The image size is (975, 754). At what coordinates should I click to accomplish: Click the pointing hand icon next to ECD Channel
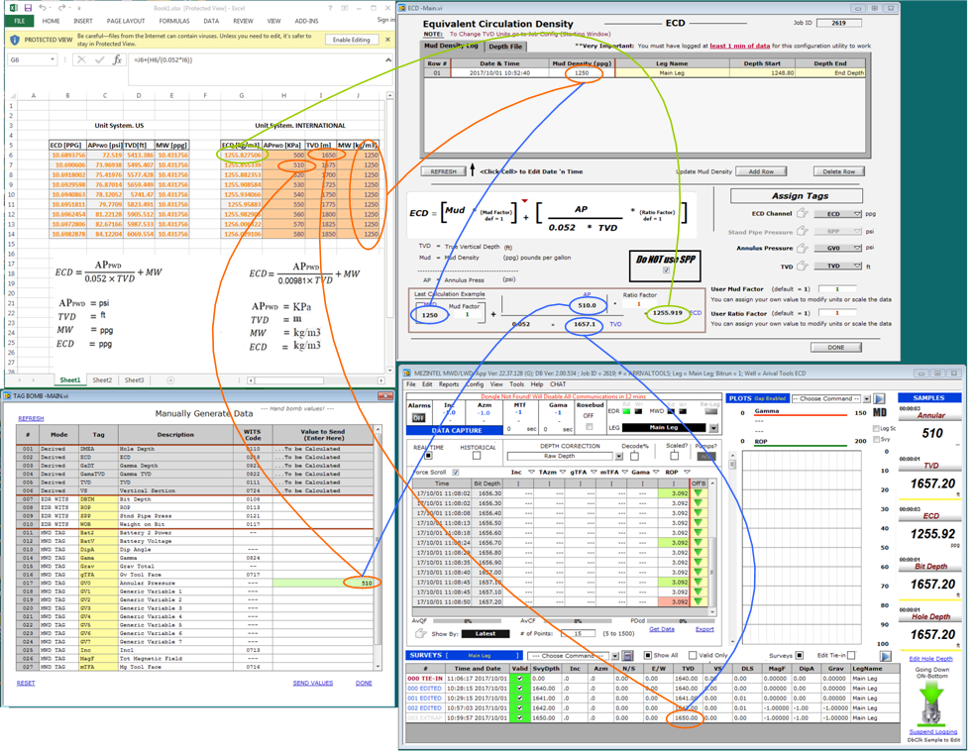pos(803,213)
